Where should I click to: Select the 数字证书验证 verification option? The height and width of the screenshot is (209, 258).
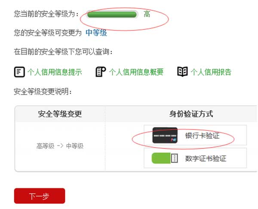pos(195,158)
